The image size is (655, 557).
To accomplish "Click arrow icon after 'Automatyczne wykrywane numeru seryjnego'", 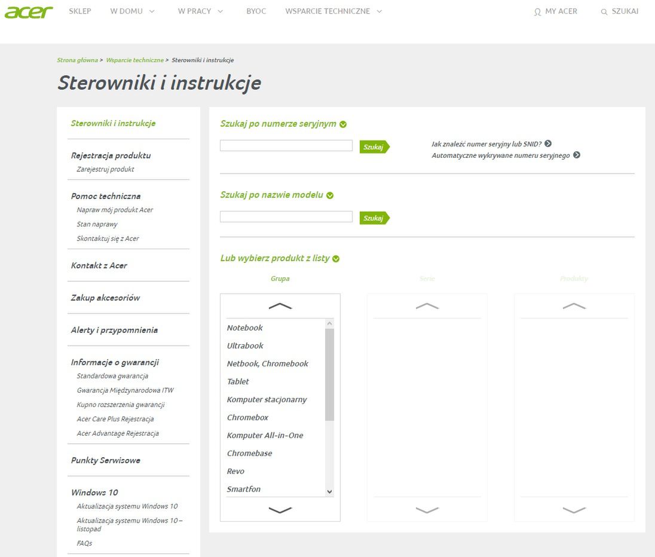I will (577, 155).
